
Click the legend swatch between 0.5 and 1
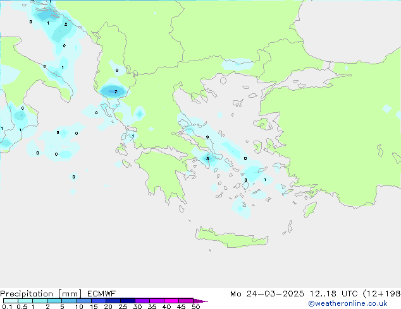coord(25,301)
